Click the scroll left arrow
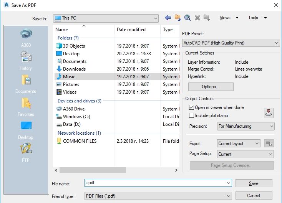Viewport: 282px width, 203px height. pyautogui.click(x=56, y=170)
